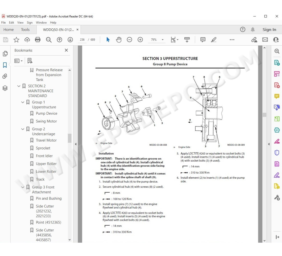Image resolution: width=282 pixels, height=256 pixels.
Task: Open the 79% zoom level dropdown
Action: pyautogui.click(x=162, y=40)
